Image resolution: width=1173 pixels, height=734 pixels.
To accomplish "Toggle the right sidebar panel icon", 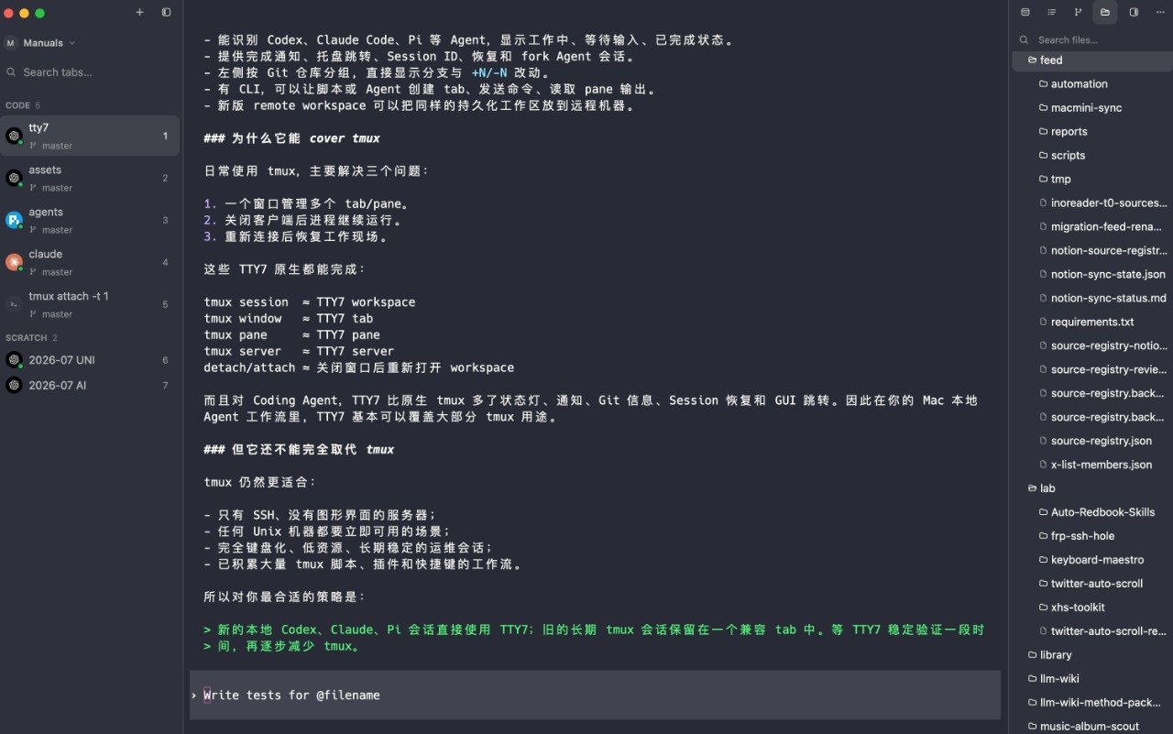I will pyautogui.click(x=1134, y=12).
